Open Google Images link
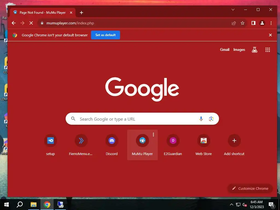Viewport: 280px width, 210px height. click(x=239, y=50)
